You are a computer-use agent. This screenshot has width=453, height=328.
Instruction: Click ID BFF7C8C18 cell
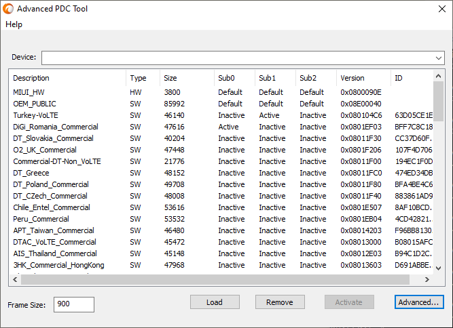(414, 127)
